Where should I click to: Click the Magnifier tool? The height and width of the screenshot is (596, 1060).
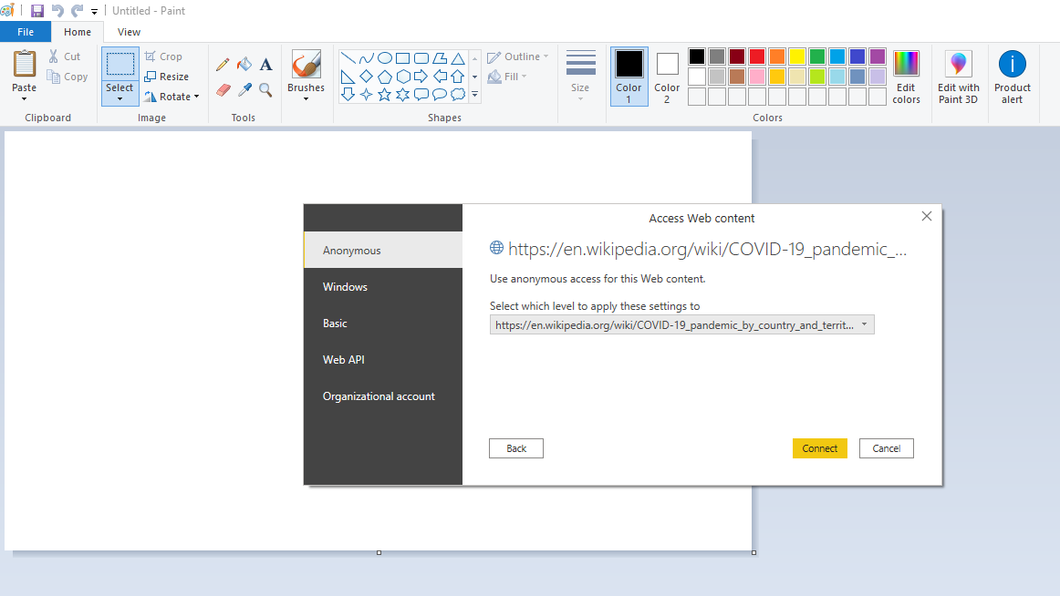pyautogui.click(x=265, y=89)
